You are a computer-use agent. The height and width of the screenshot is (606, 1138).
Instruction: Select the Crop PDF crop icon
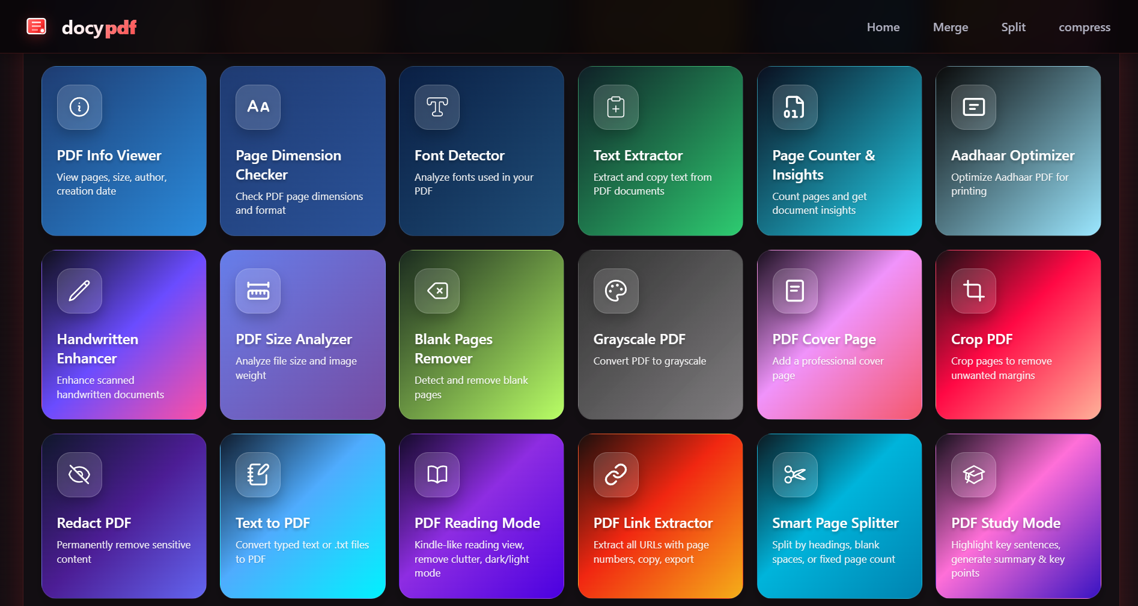coord(973,291)
